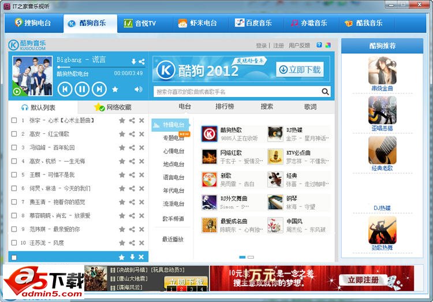Share song 2 高安 - 红尘情歌
This screenshot has height=302, width=433.
pos(132,134)
